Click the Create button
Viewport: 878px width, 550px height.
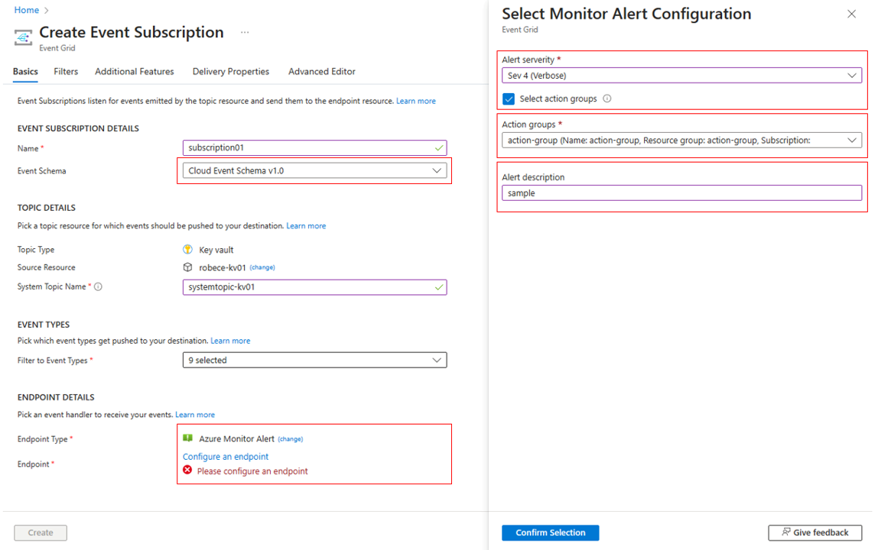coord(41,532)
